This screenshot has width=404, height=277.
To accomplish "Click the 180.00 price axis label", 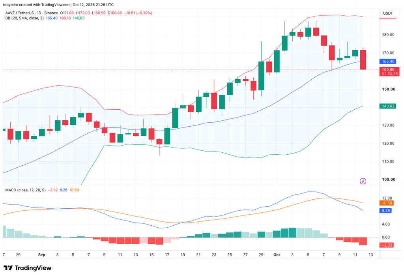I will pyautogui.click(x=388, y=35).
